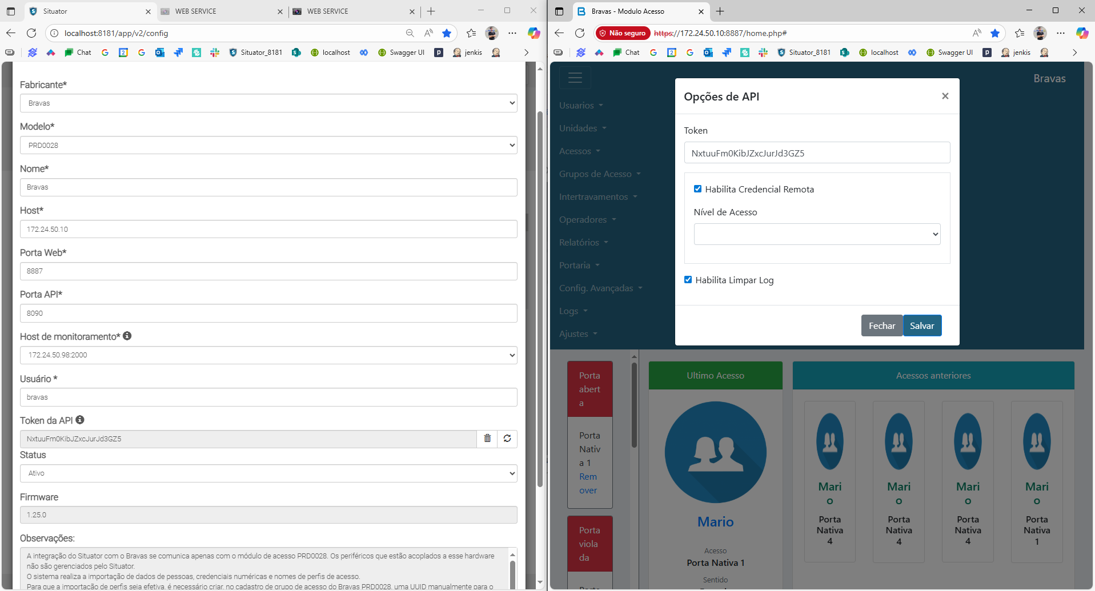Click the Token input field in dialog
The image size is (1095, 591).
(x=817, y=153)
